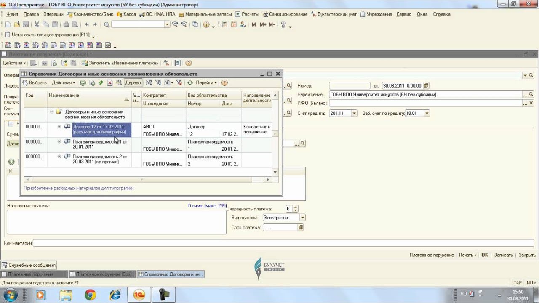
Task: Open the Материальные запасы menu
Action: point(205,14)
